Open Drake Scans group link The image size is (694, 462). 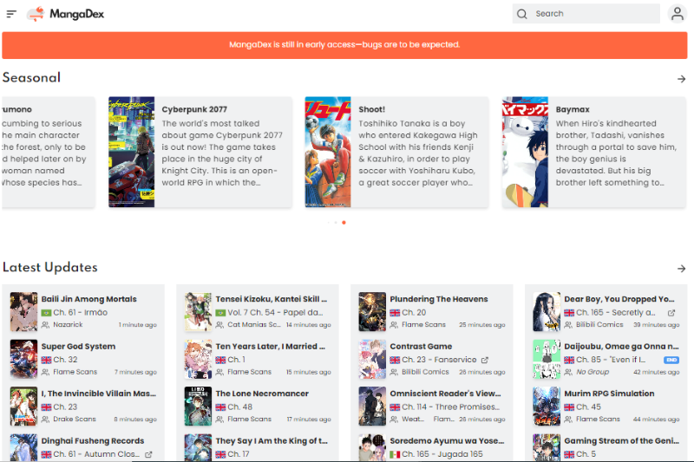click(x=75, y=420)
